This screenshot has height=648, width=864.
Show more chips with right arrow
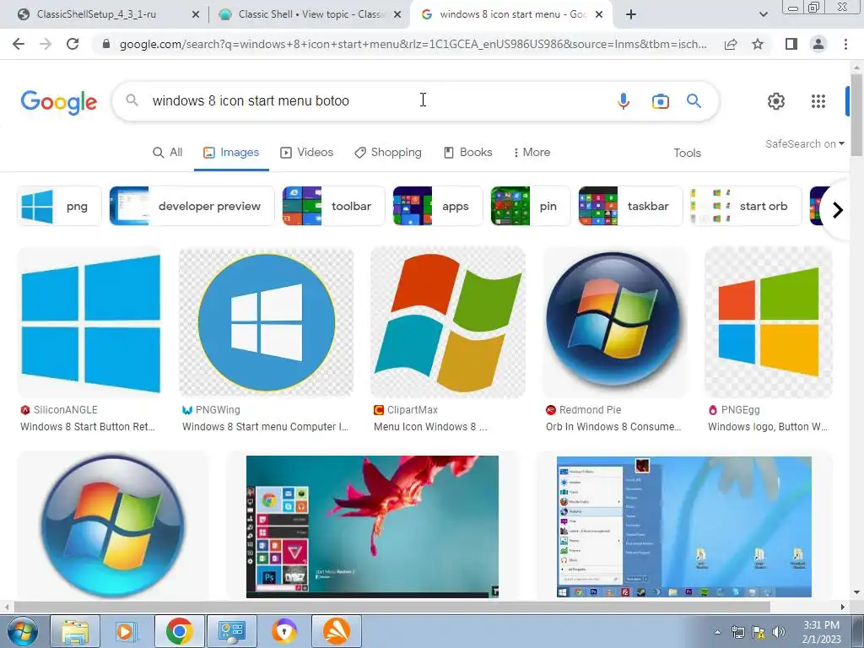(x=838, y=210)
